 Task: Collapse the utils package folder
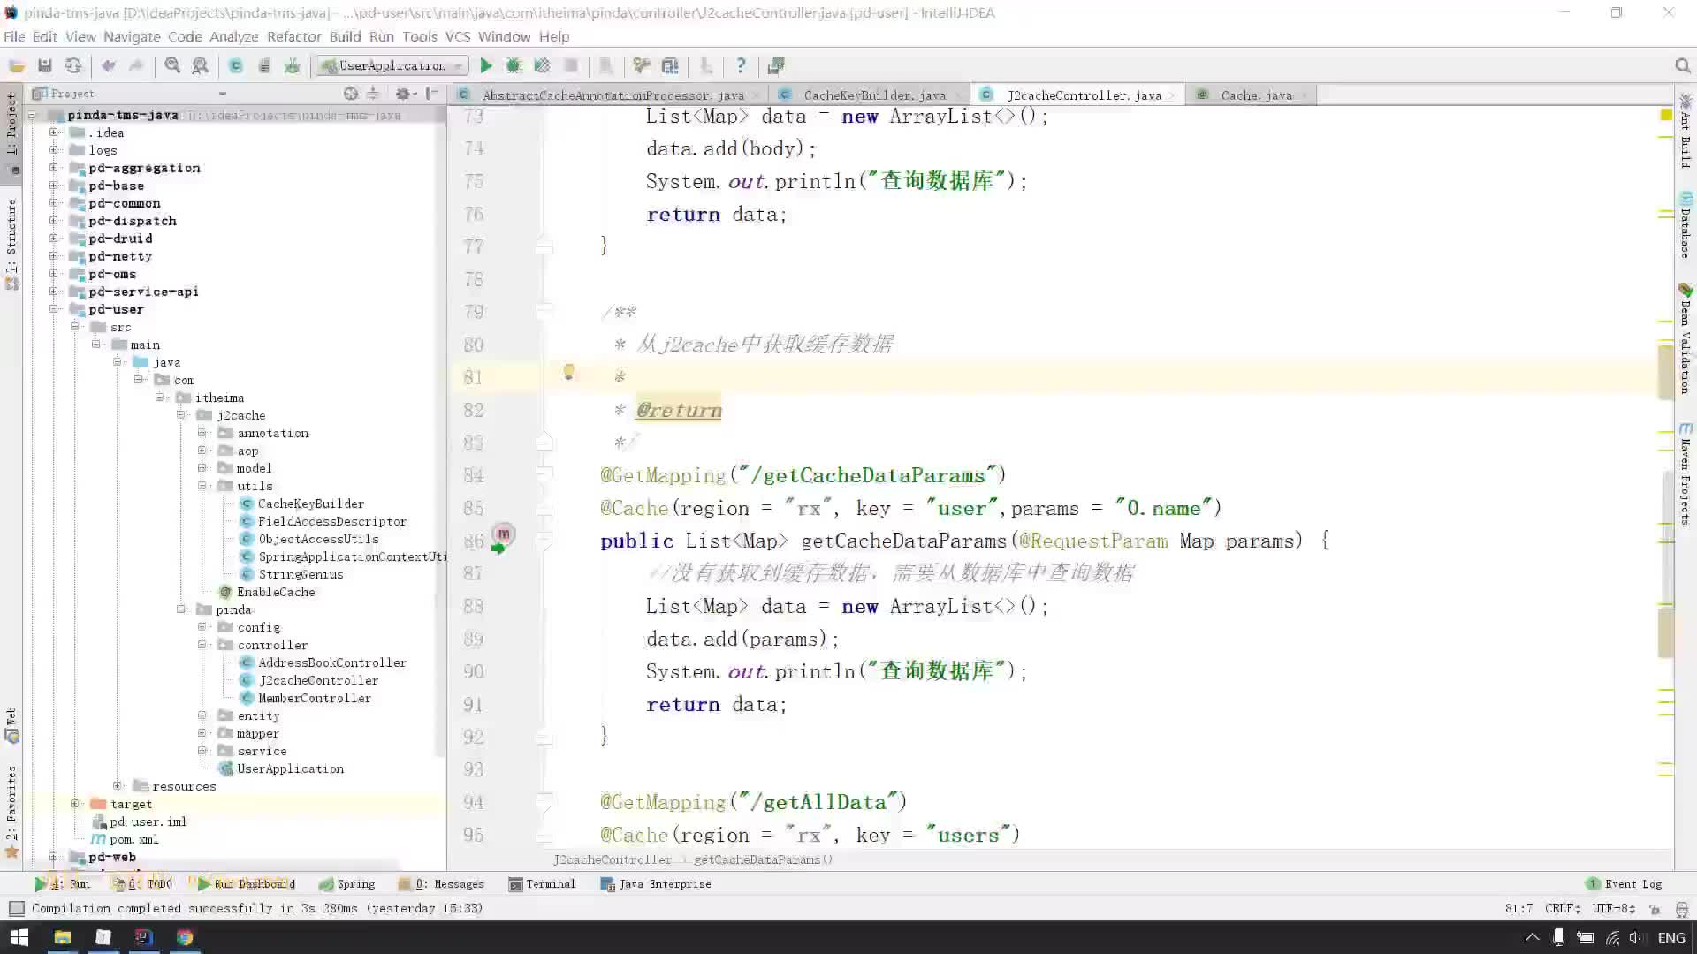point(202,486)
